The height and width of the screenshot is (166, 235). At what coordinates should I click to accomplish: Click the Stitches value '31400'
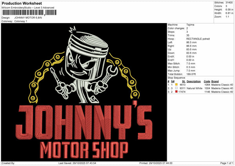[229, 3]
